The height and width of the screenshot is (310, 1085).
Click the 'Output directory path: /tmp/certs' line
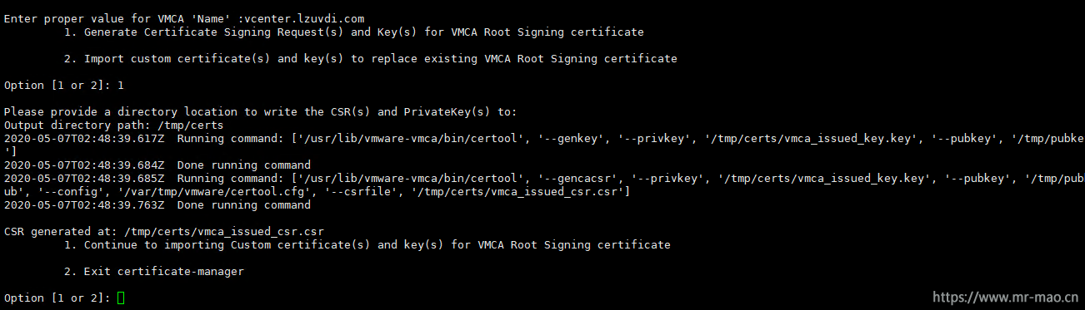(114, 125)
